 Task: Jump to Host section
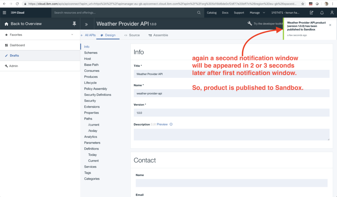tap(88, 59)
